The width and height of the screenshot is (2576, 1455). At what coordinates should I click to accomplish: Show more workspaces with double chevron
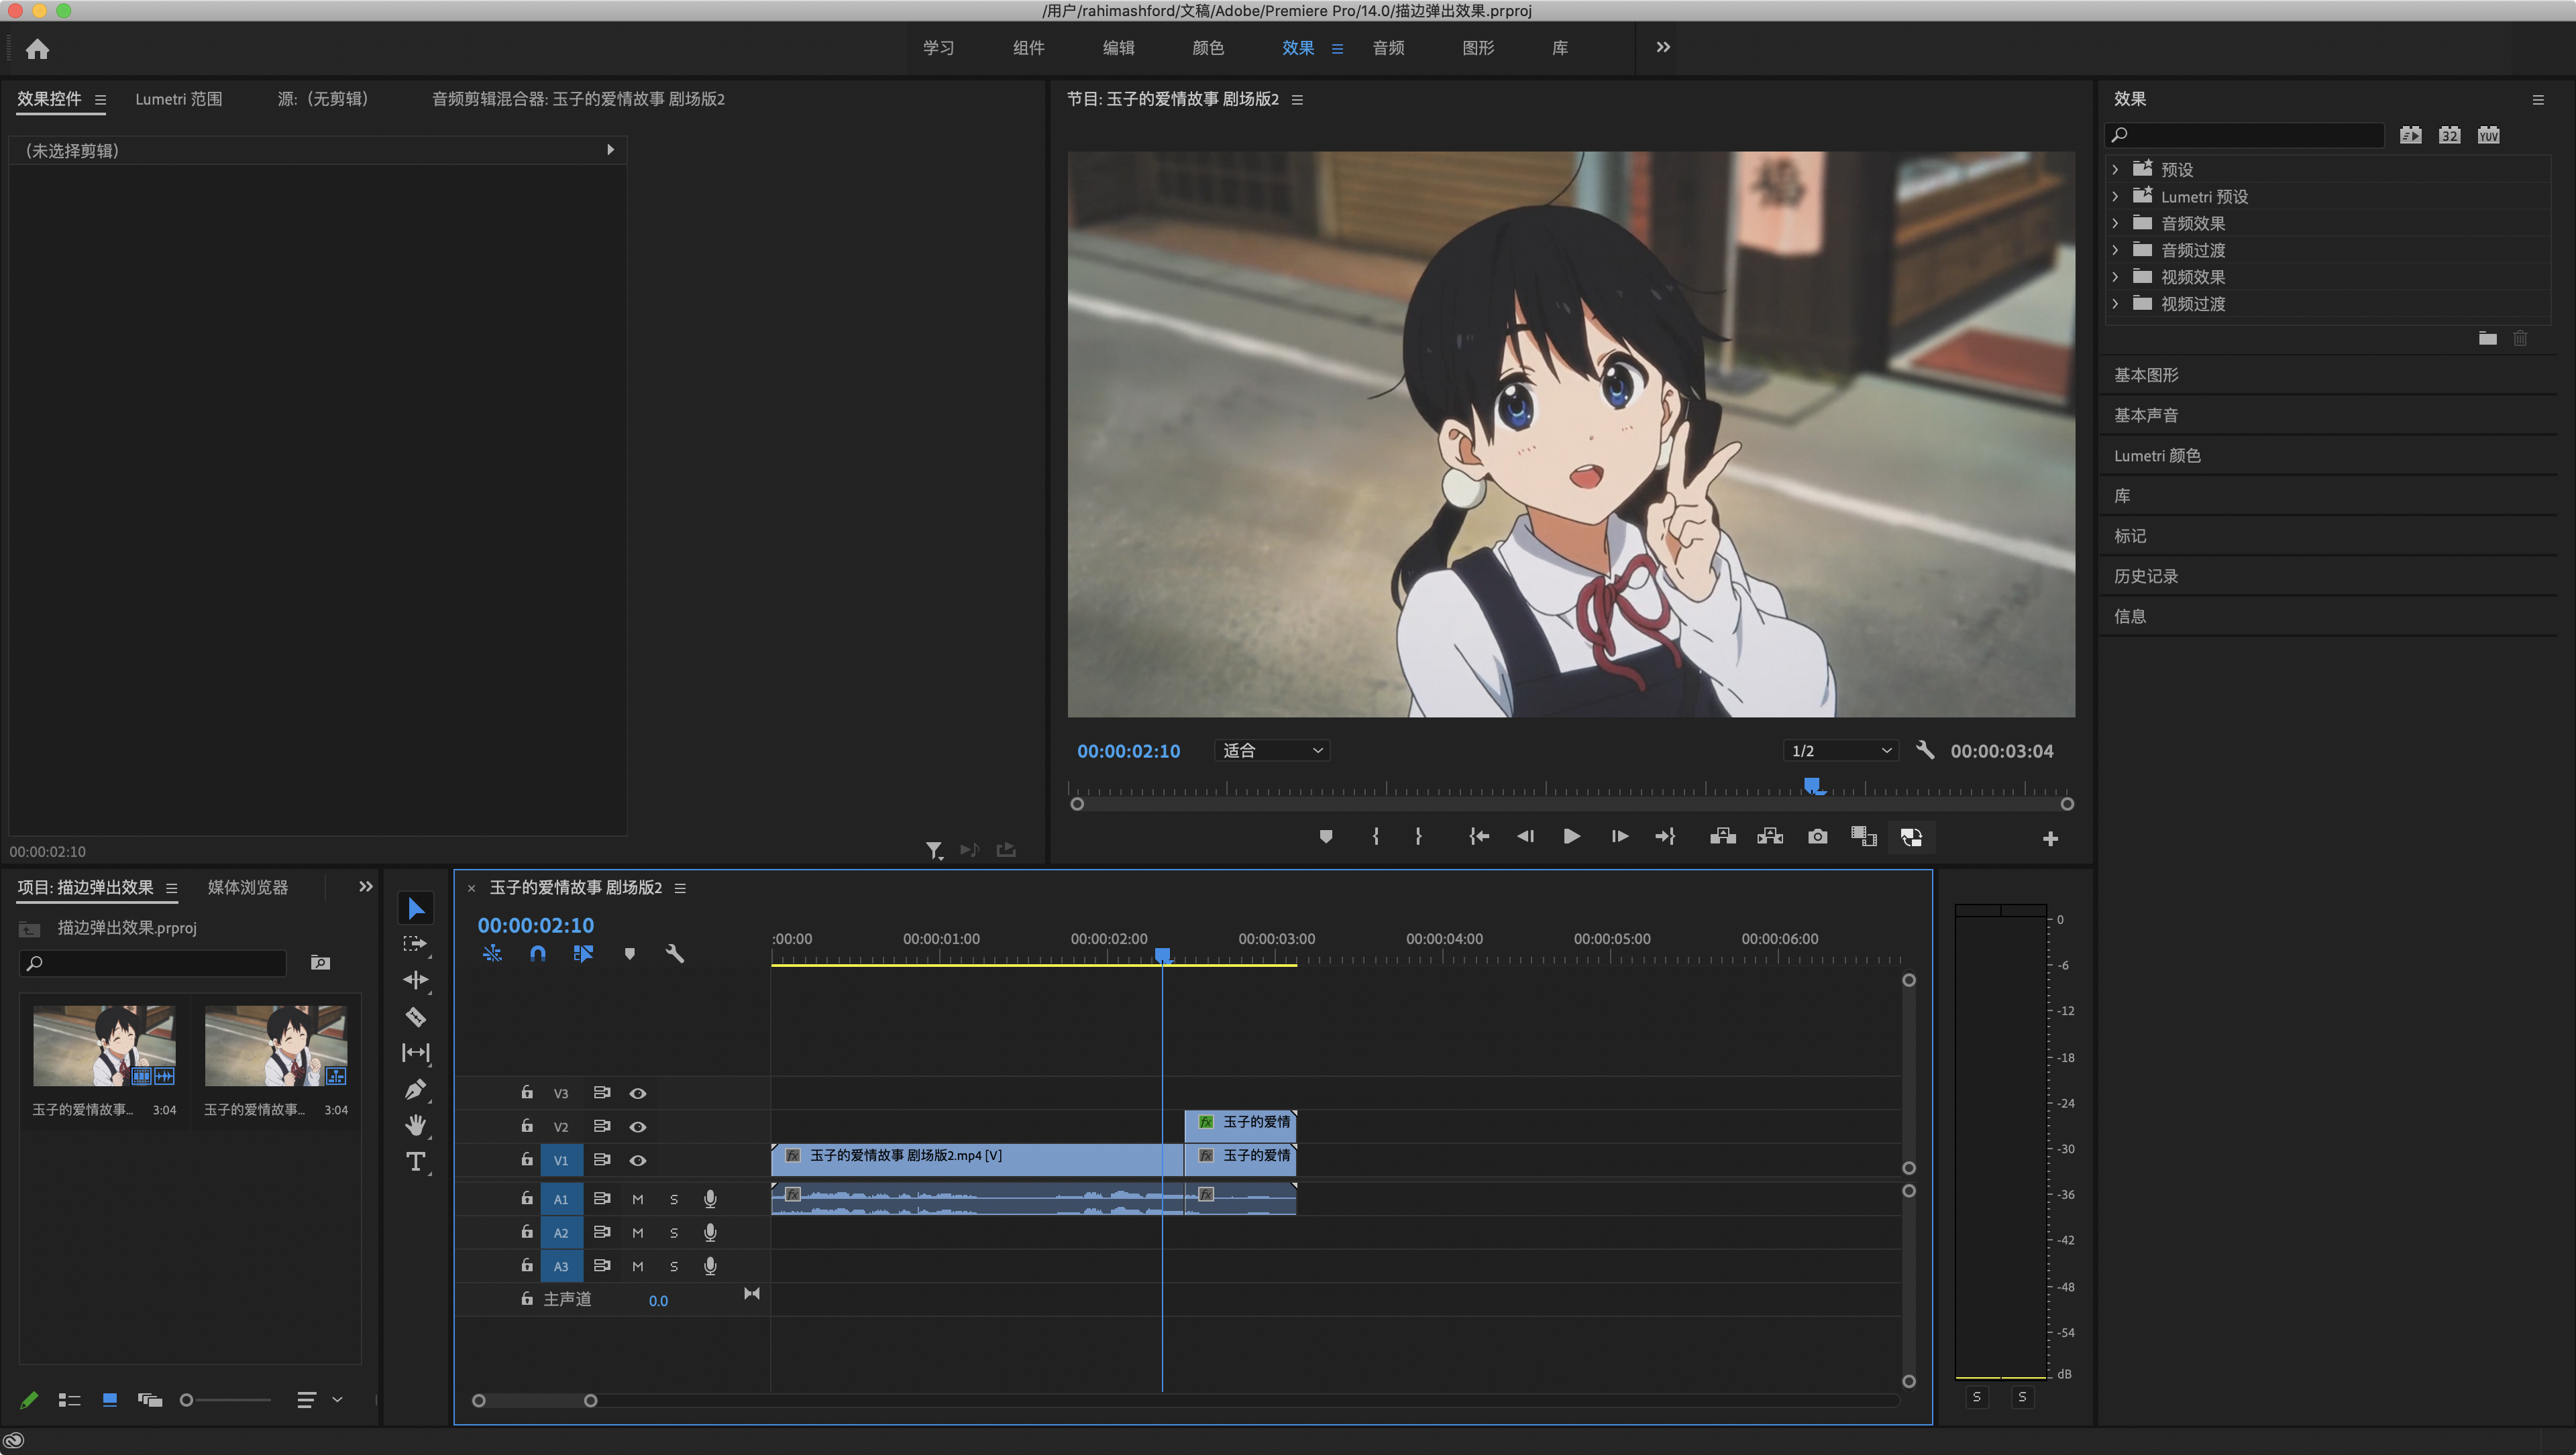[x=1662, y=47]
